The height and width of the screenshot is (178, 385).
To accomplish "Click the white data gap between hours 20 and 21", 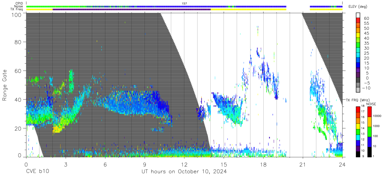I will coord(296,85).
